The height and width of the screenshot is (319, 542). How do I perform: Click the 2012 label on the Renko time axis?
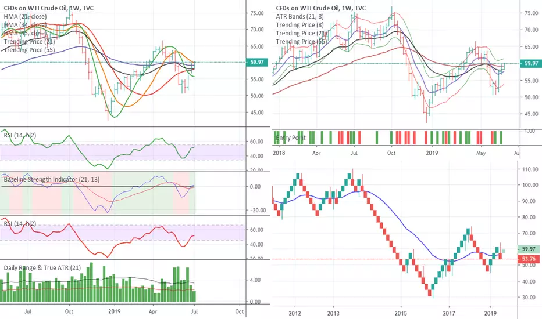coord(295,313)
